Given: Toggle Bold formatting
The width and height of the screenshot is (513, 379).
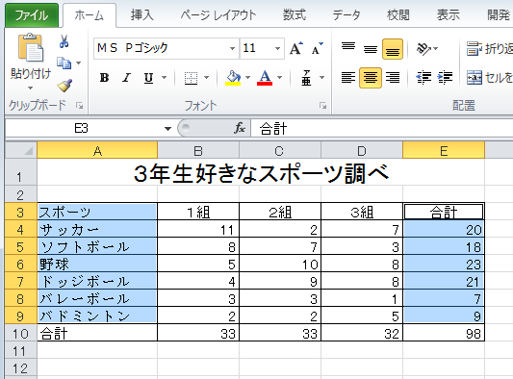Looking at the screenshot, I should coord(104,78).
